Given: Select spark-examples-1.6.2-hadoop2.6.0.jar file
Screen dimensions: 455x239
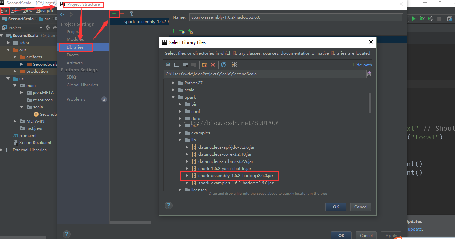Looking at the screenshot, I should tap(236, 183).
